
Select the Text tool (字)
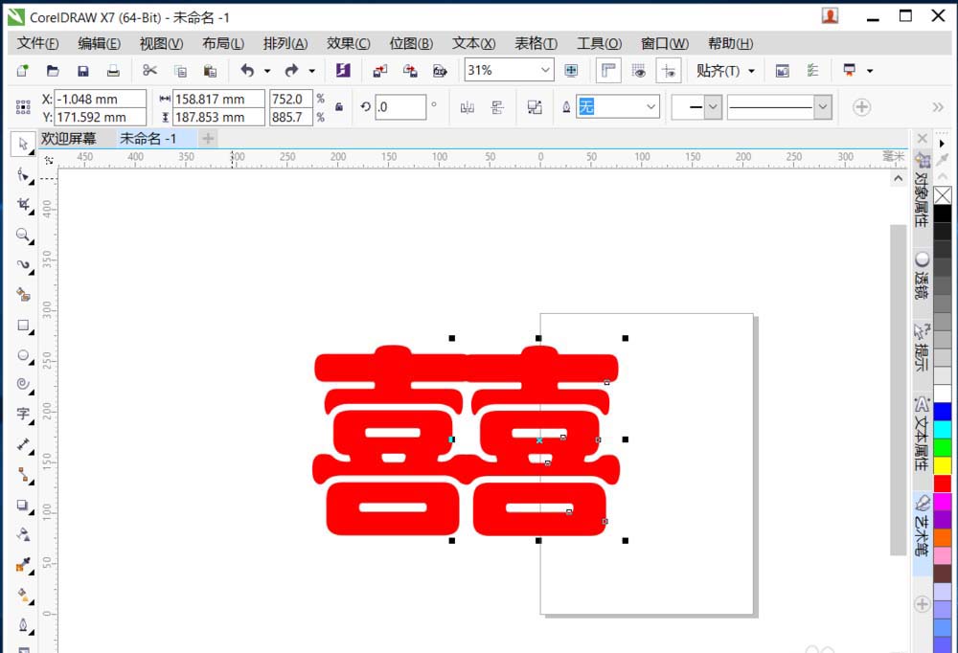coord(23,415)
